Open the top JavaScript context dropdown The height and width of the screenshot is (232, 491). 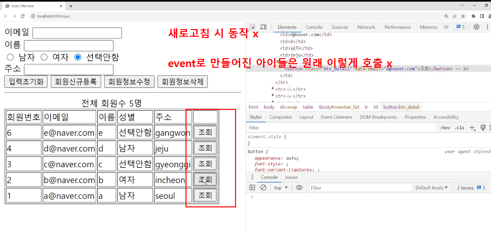281,188
